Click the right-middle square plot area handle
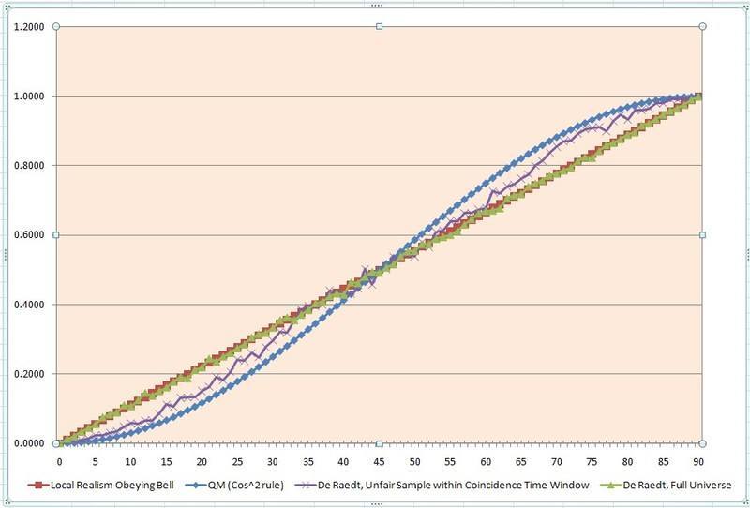 pyautogui.click(x=702, y=235)
